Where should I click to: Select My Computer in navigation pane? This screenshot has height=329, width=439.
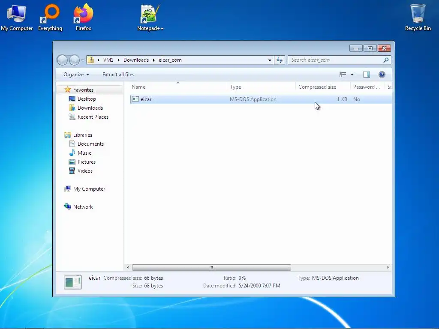[x=89, y=188]
